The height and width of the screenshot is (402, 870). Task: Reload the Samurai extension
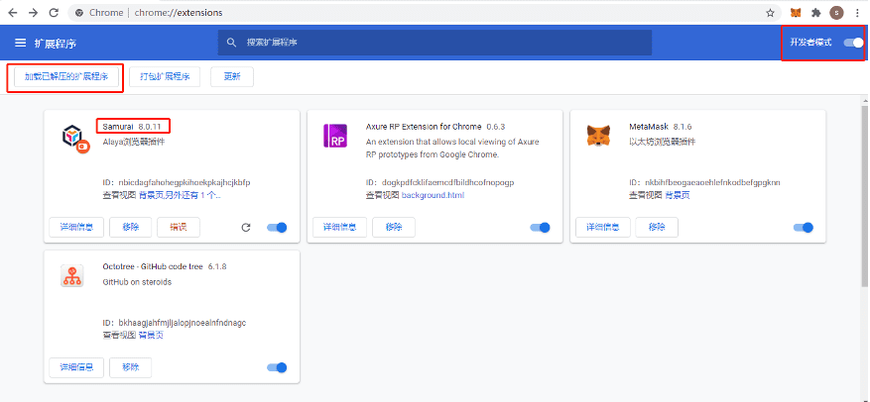coord(246,227)
